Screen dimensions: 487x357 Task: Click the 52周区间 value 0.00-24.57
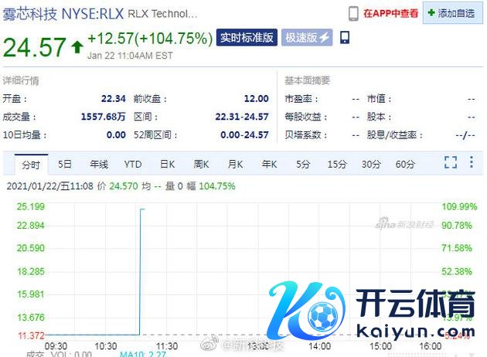point(244,134)
